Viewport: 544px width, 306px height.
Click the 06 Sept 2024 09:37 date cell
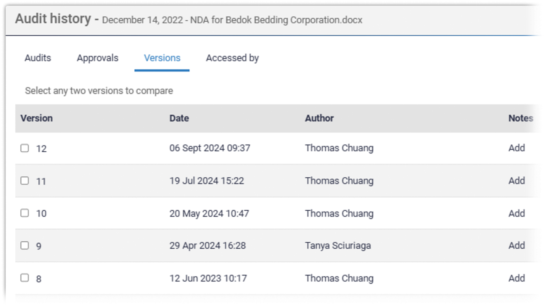(x=210, y=148)
